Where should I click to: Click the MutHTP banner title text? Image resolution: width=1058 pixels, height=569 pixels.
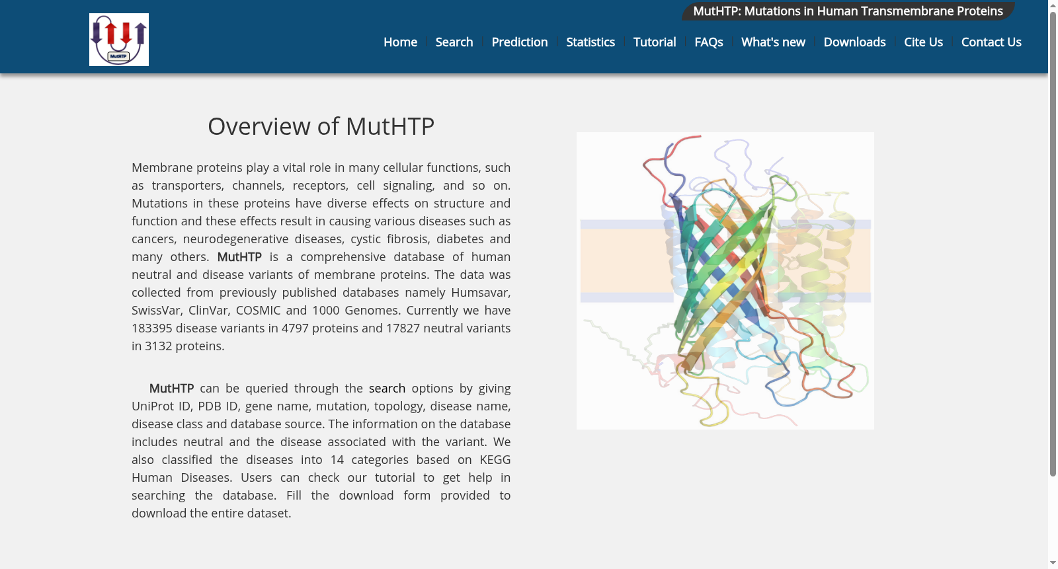[x=848, y=11]
